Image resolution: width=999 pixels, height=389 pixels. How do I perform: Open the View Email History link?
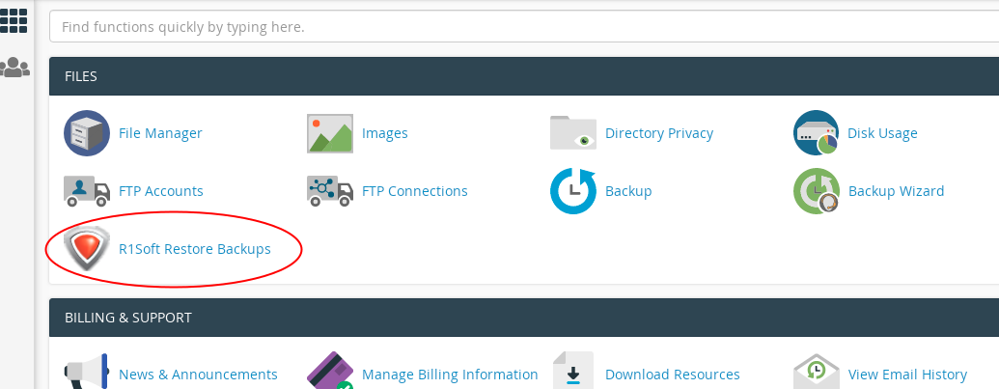[907, 375]
